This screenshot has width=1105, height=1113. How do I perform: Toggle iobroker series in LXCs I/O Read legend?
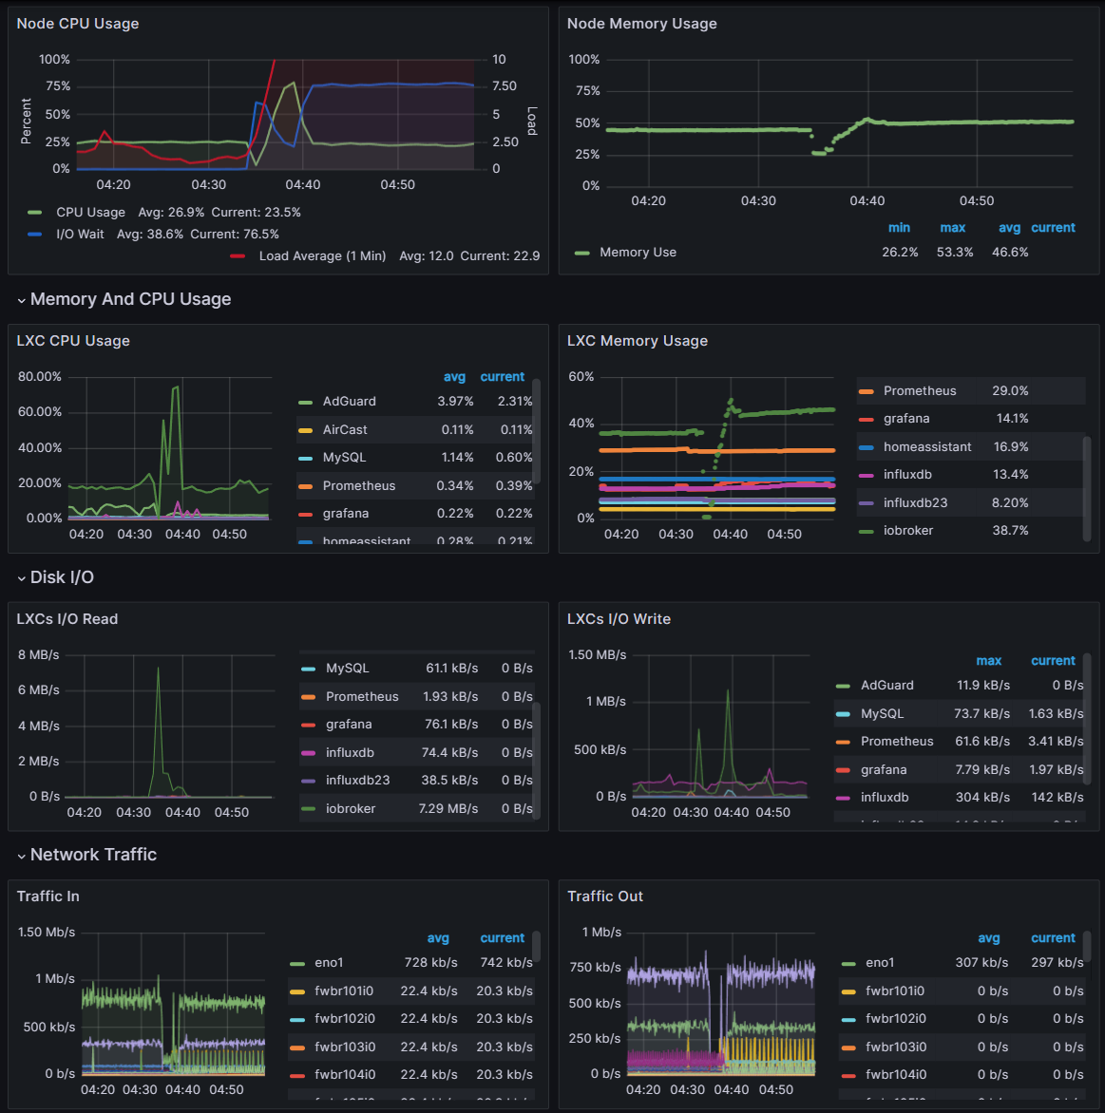point(351,809)
